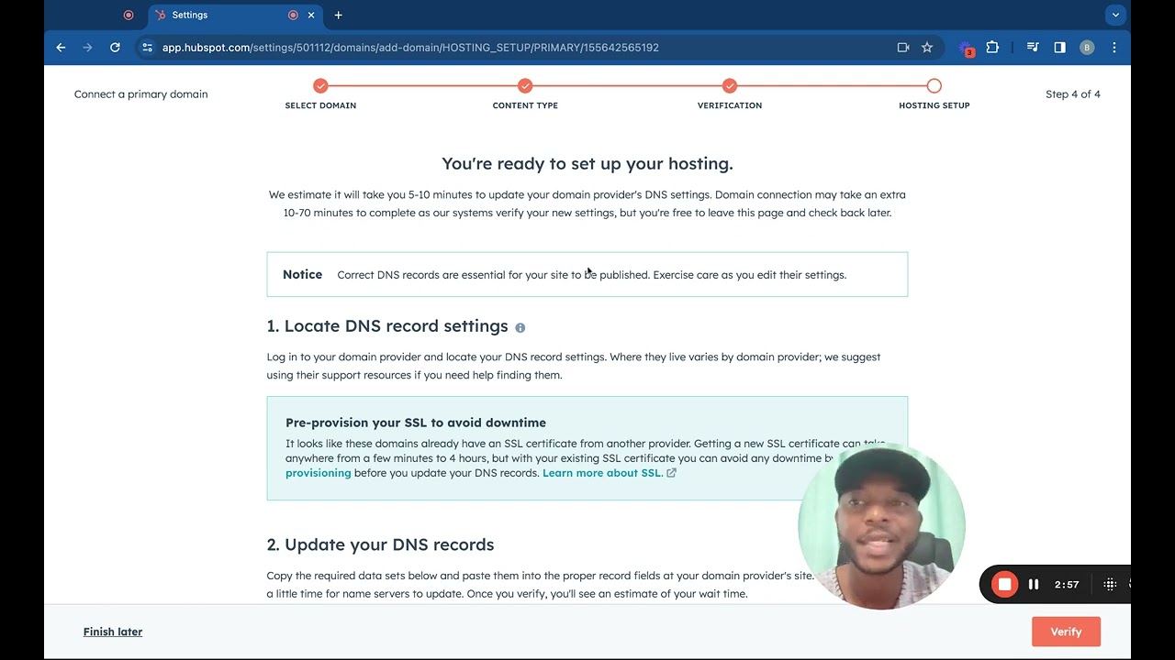Image resolution: width=1175 pixels, height=660 pixels.
Task: Open the Chrome three-dot menu
Action: point(1114,48)
